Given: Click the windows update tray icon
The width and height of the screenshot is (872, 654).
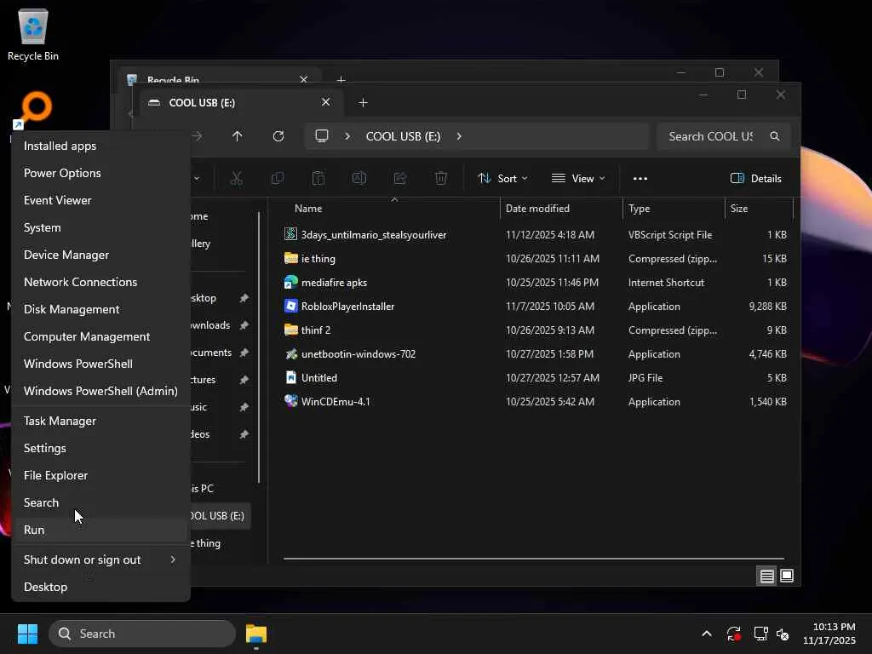Looking at the screenshot, I should click(733, 634).
